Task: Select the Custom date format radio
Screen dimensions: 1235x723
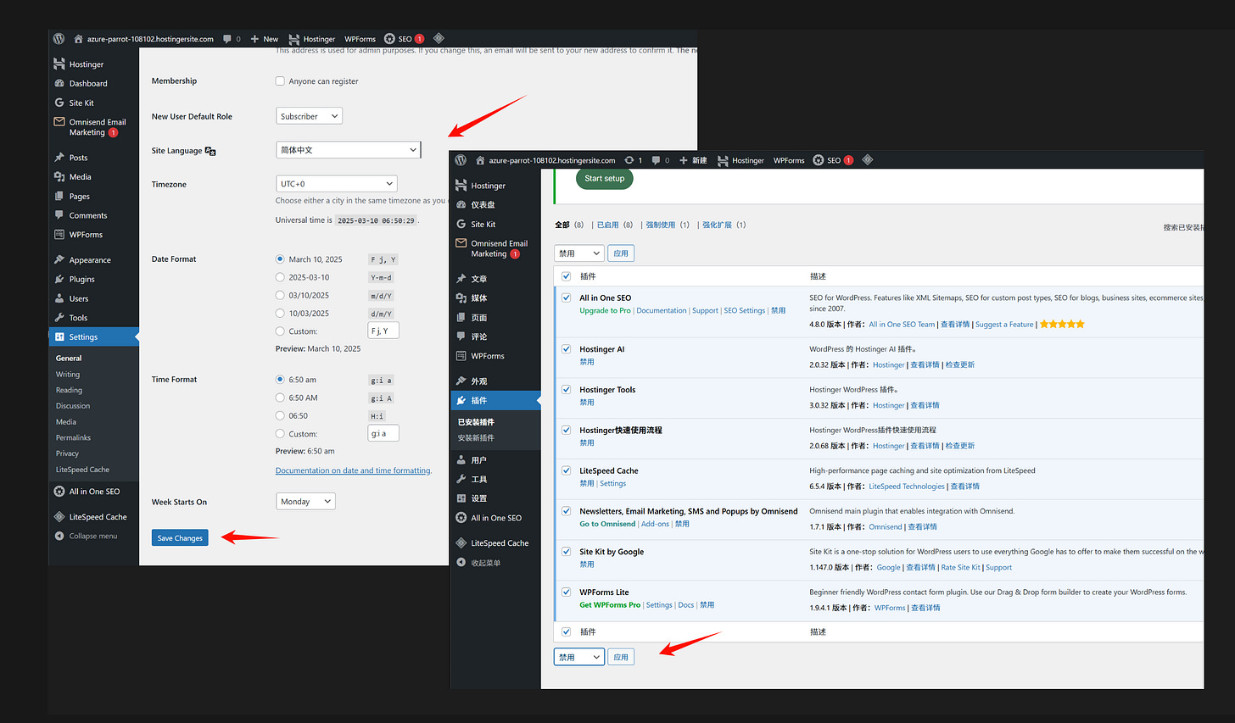Action: pyautogui.click(x=280, y=331)
